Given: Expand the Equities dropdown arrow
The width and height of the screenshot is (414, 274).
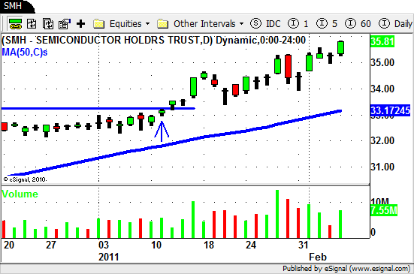Looking at the screenshot, I should tap(147, 24).
